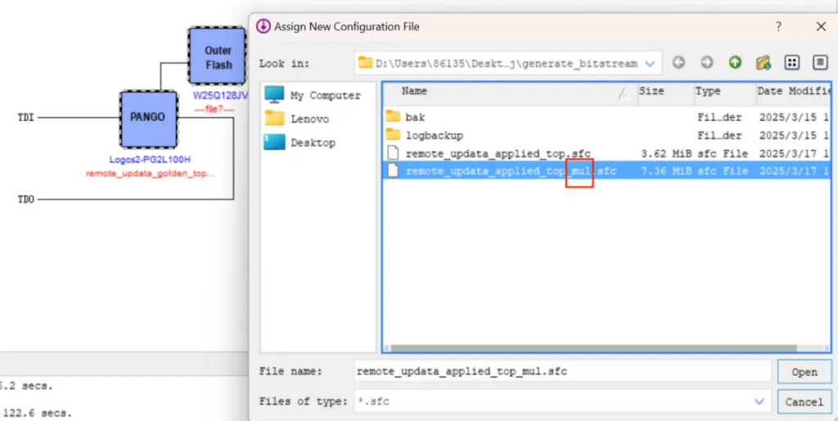Create a new folder using folder icon

click(764, 63)
